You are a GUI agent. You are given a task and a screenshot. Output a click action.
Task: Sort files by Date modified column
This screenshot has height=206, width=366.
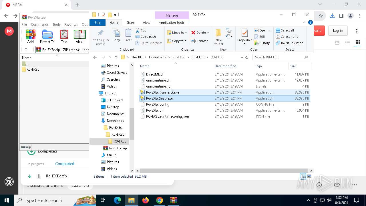tap(233, 66)
